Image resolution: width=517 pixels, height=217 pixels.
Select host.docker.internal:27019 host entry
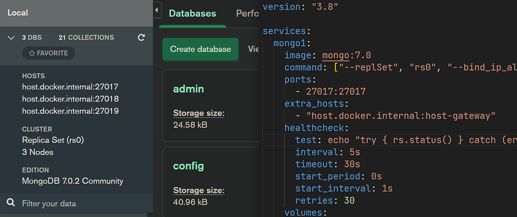coord(70,111)
